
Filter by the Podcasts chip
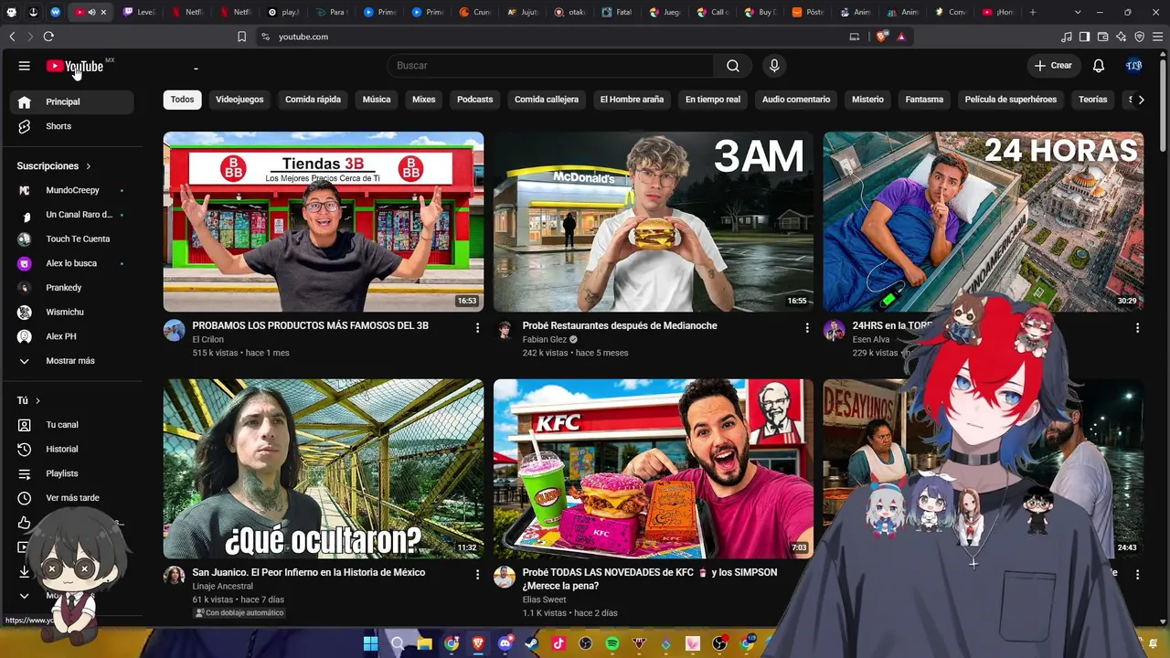[x=474, y=100]
